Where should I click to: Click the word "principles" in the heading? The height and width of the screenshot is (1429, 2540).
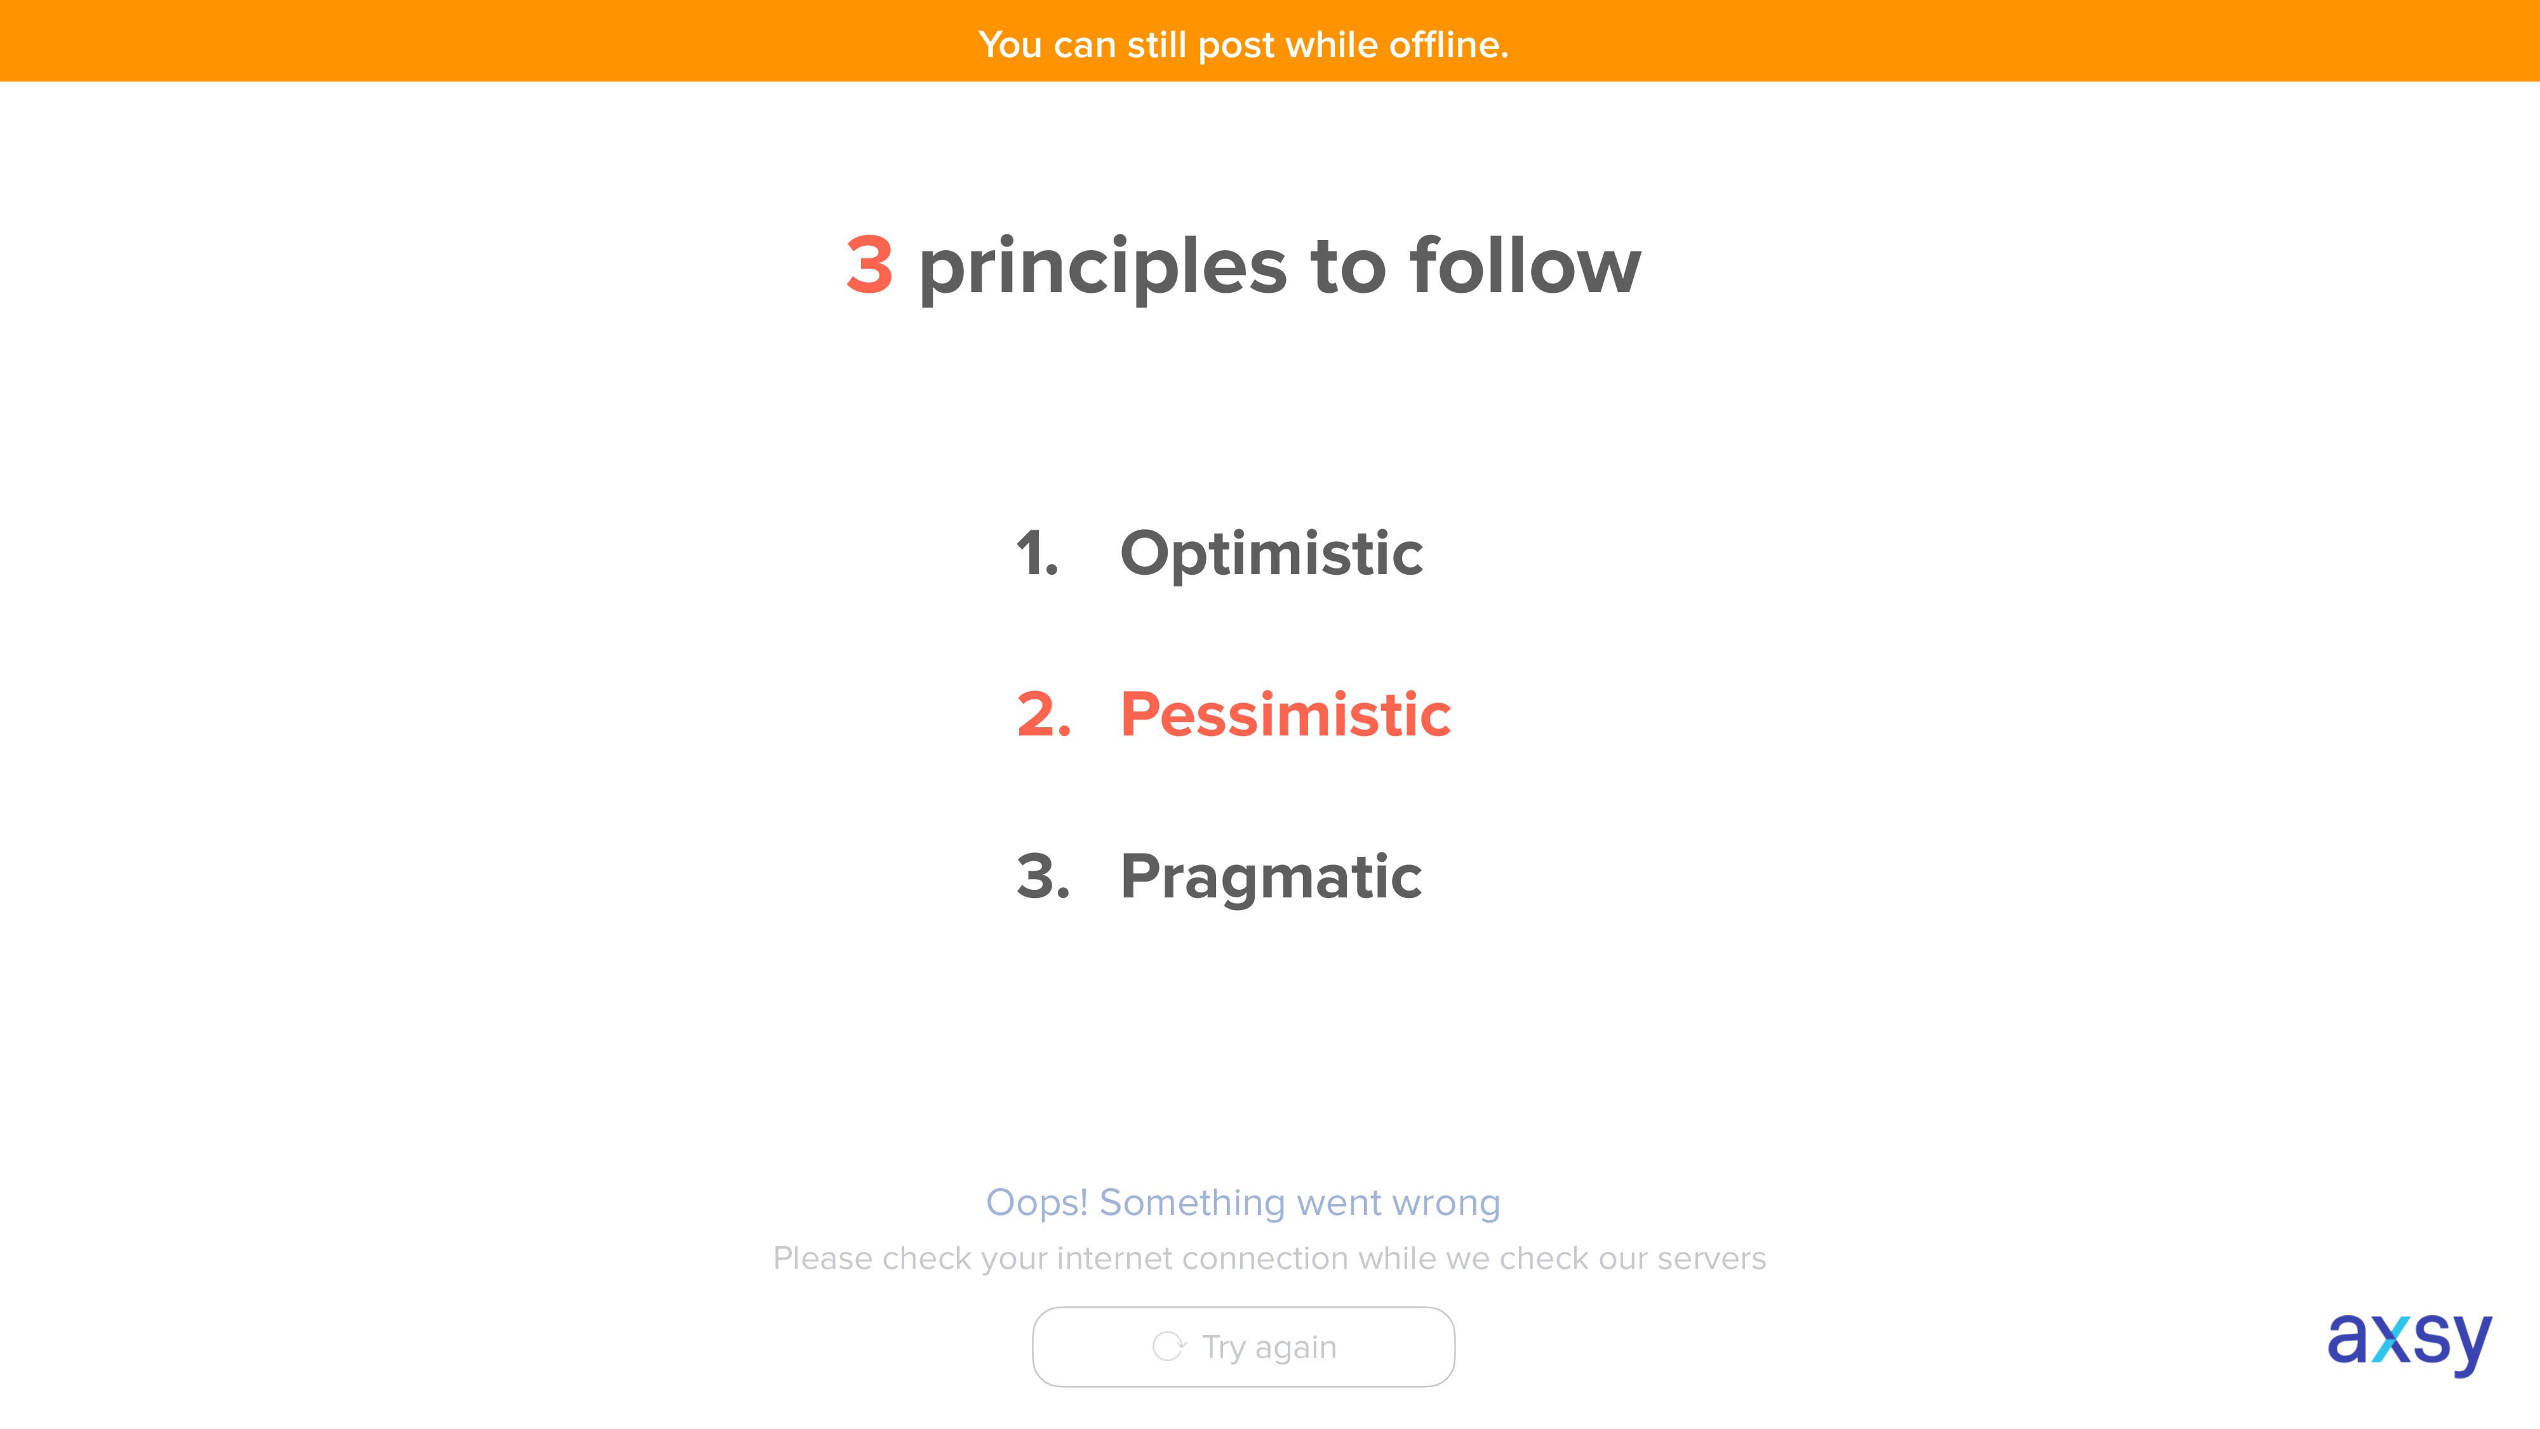1102,268
